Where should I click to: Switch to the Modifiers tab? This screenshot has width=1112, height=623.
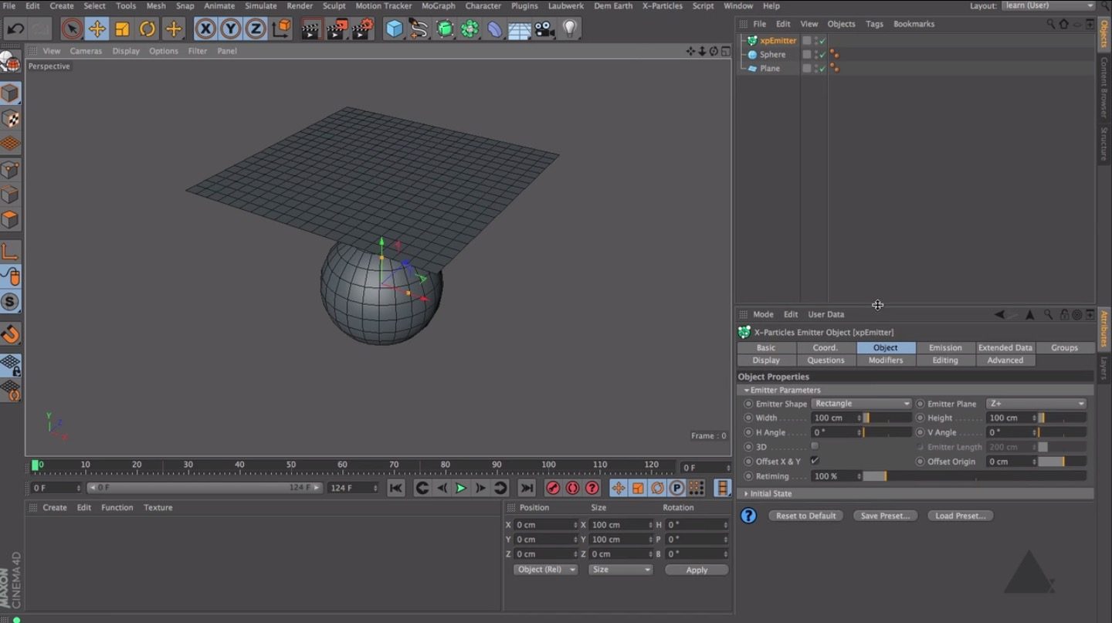coord(886,360)
